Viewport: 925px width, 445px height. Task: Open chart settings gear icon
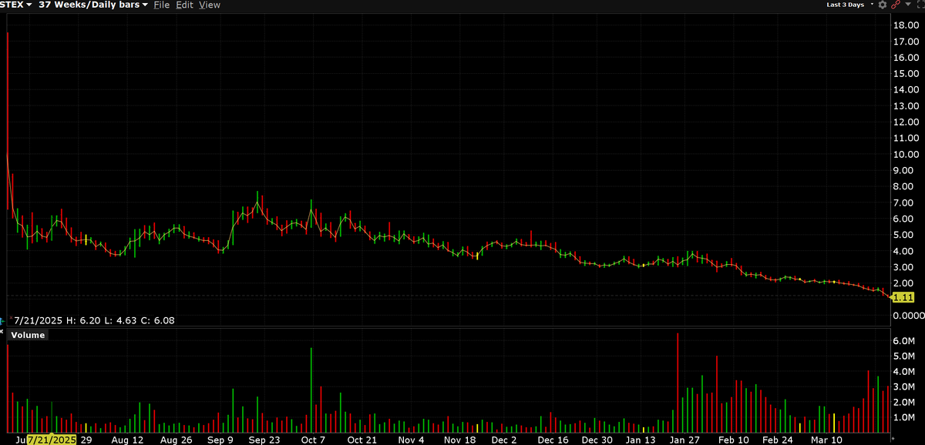(883, 5)
